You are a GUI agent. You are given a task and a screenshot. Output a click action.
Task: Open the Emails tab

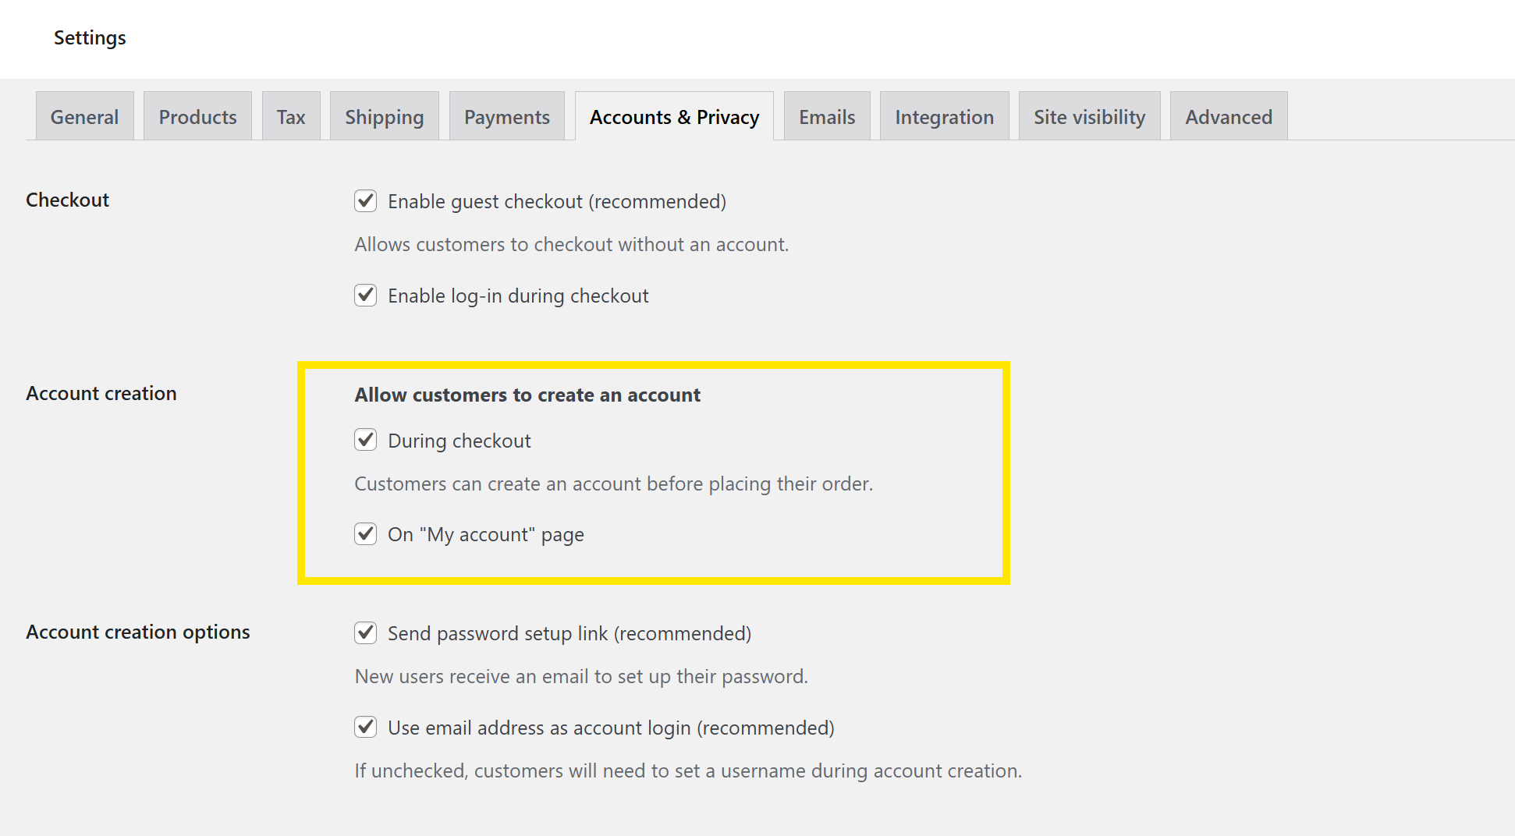(x=827, y=116)
